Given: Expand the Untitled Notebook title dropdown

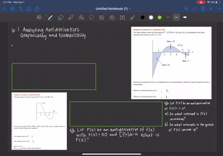Looking at the screenshot, I should (131, 8).
